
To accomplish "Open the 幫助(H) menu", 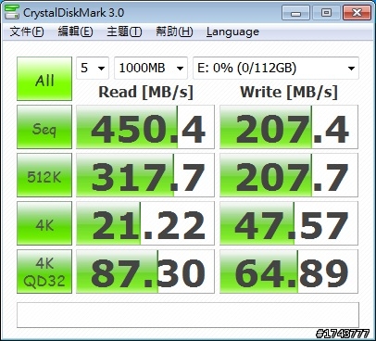I will (x=174, y=32).
